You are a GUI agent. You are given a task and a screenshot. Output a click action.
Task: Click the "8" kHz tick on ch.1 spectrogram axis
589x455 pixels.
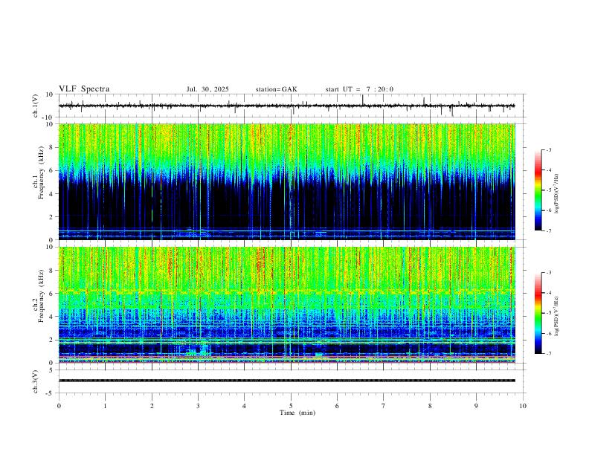click(51, 147)
